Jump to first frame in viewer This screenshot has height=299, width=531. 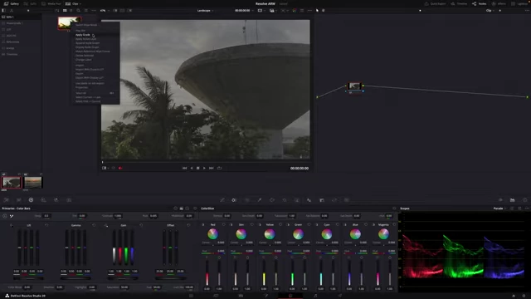click(x=184, y=168)
